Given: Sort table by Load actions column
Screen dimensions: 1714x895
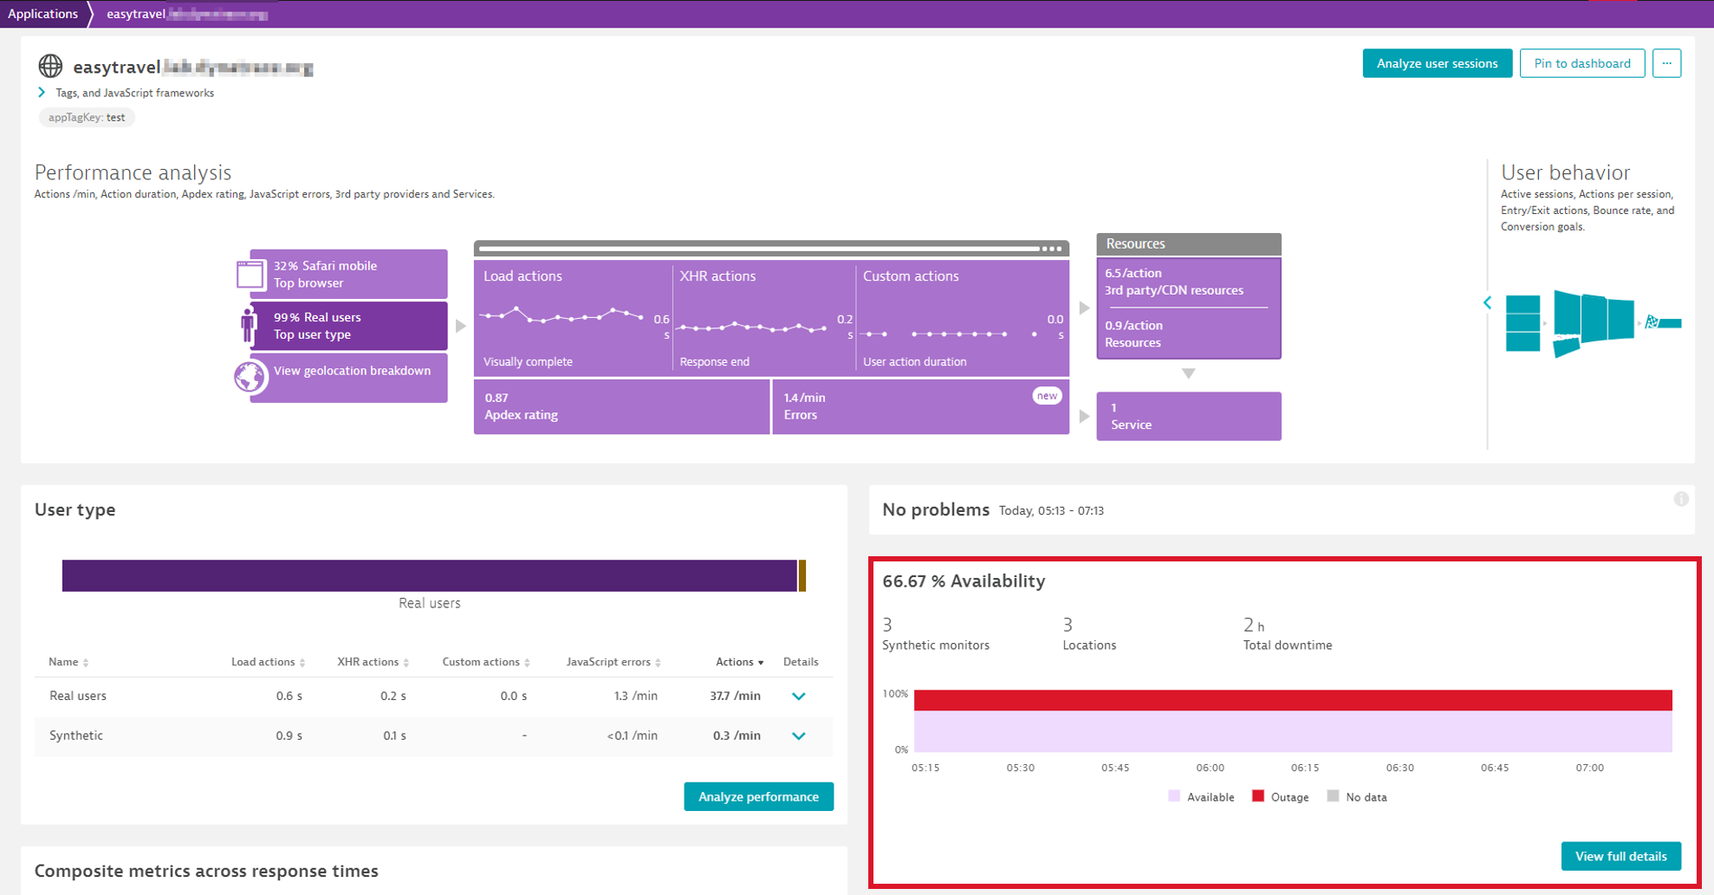Looking at the screenshot, I should pyautogui.click(x=268, y=662).
